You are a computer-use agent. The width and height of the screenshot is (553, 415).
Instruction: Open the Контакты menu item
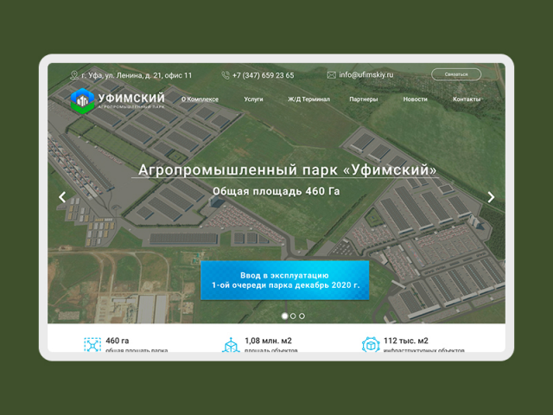point(467,99)
